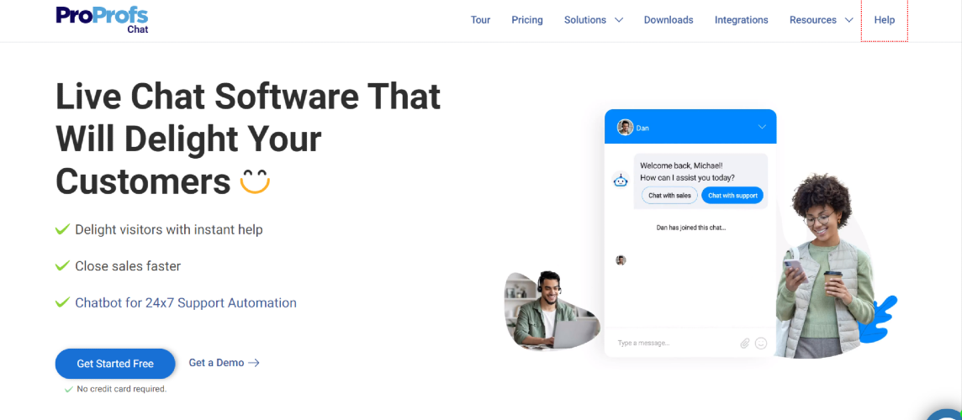
Task: Click Dan's avatar in chat header
Action: (625, 128)
